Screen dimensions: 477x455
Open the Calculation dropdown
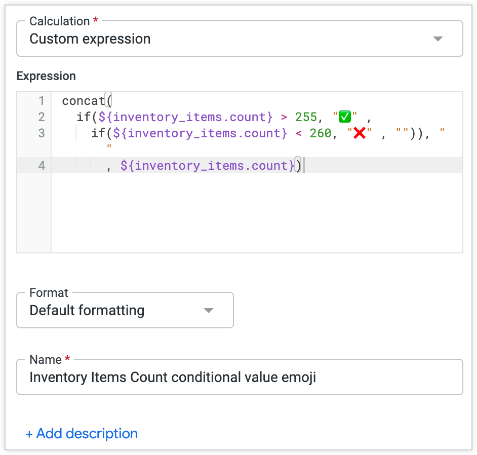(x=238, y=38)
